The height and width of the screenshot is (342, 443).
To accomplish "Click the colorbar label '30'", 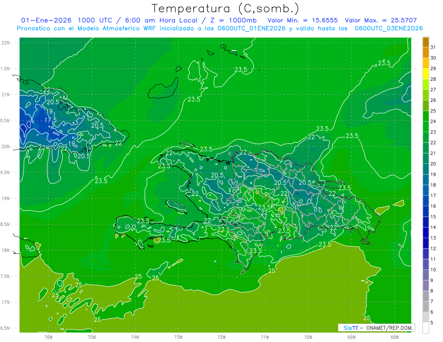I will (433, 58).
